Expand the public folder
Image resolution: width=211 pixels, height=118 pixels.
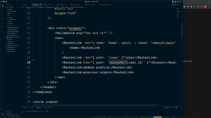click(9, 13)
